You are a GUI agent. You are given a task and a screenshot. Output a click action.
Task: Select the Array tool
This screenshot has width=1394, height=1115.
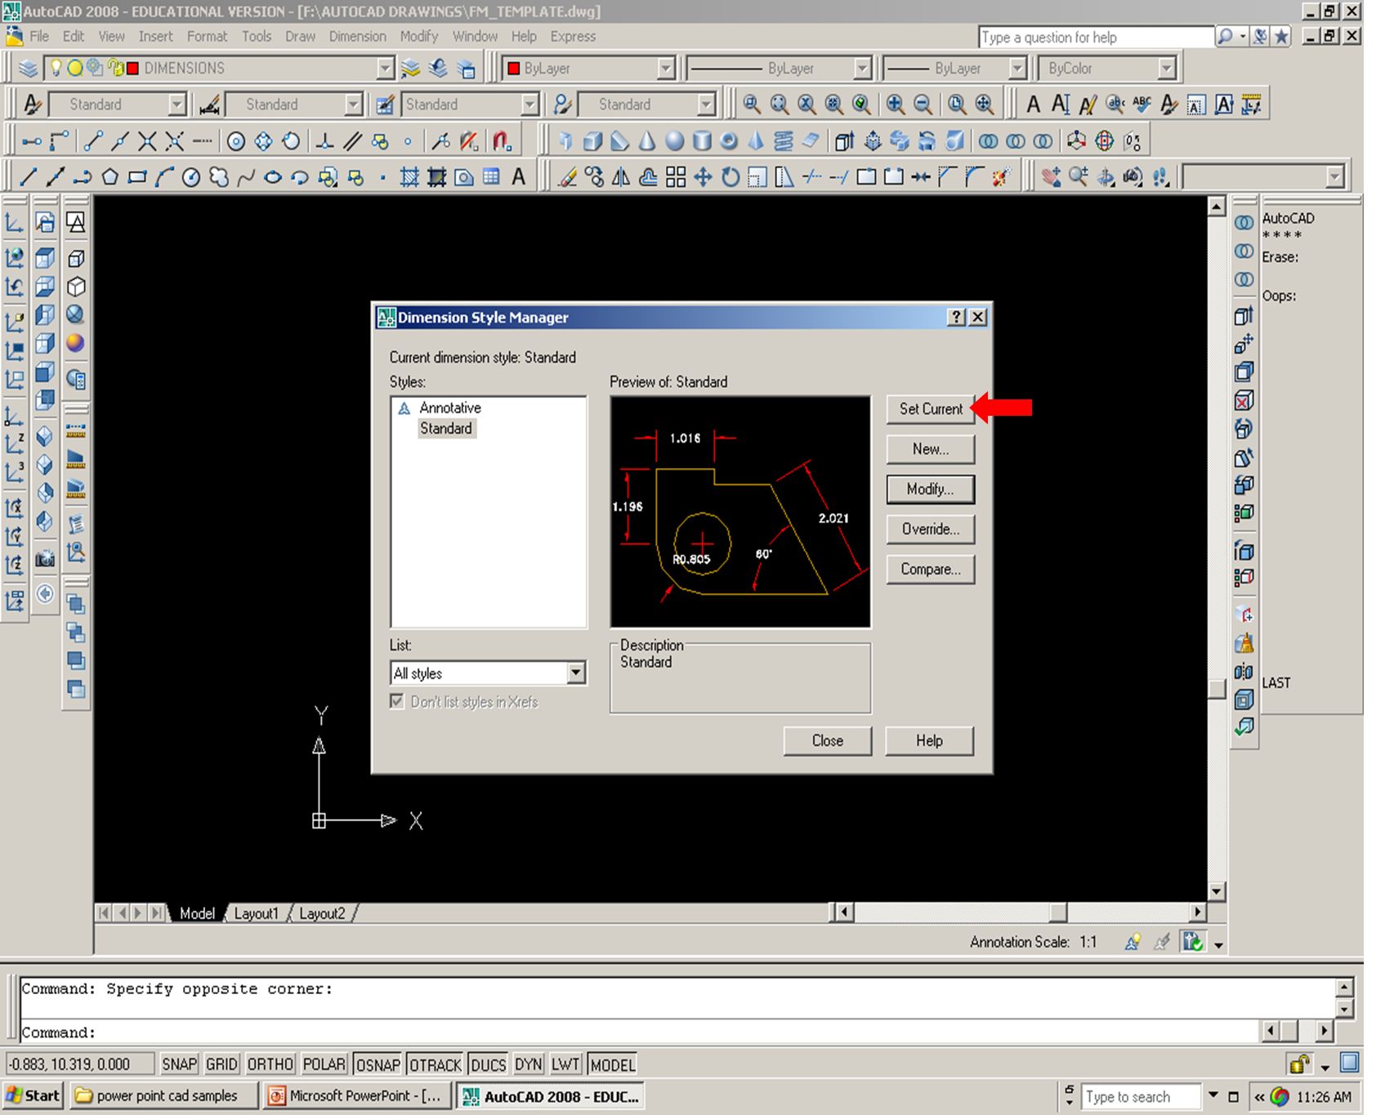click(676, 176)
